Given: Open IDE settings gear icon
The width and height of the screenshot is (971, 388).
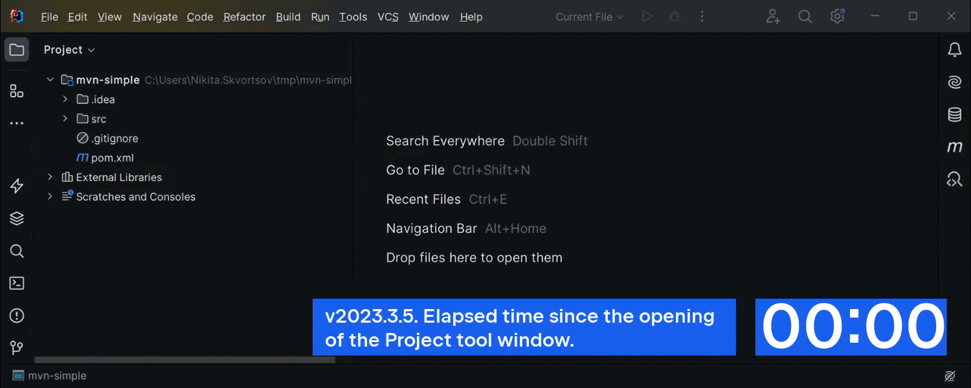Looking at the screenshot, I should tap(837, 17).
